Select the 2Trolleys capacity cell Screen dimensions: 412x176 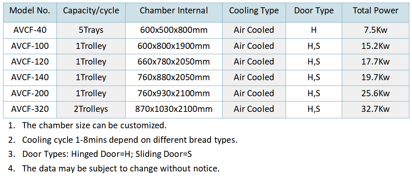(91, 109)
